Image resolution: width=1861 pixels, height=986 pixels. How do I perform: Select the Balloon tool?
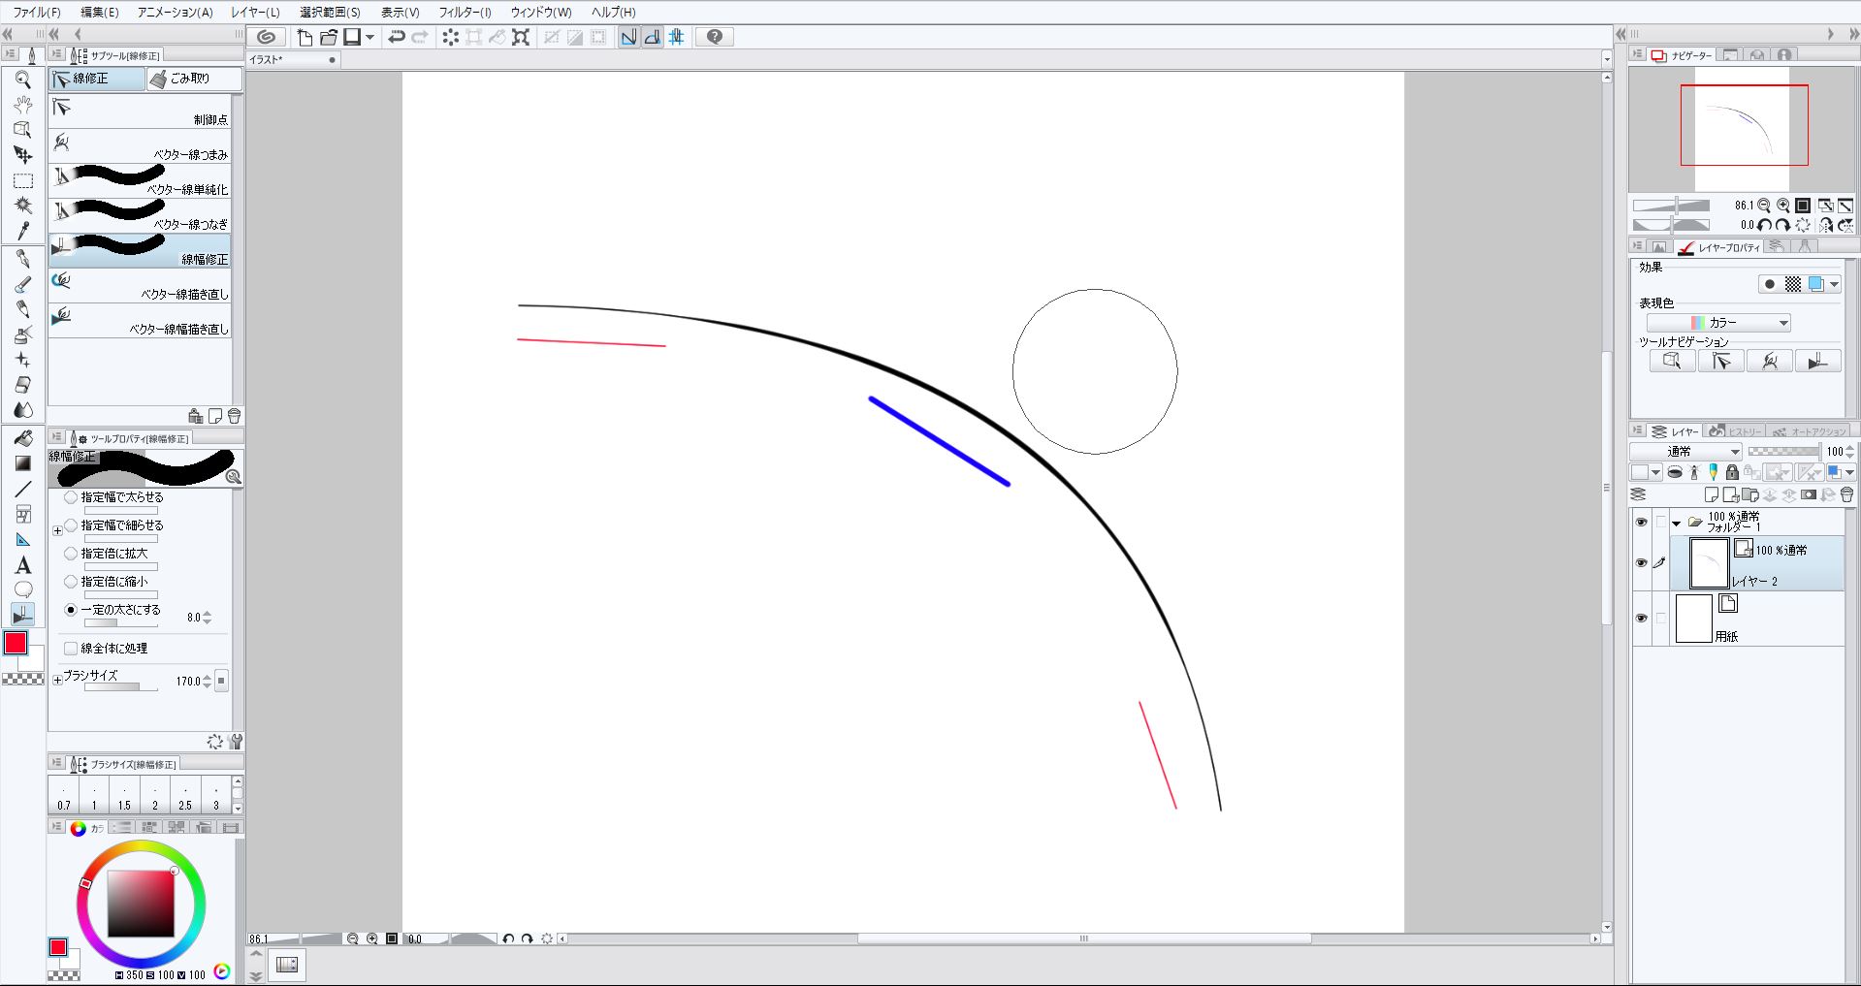coord(23,589)
